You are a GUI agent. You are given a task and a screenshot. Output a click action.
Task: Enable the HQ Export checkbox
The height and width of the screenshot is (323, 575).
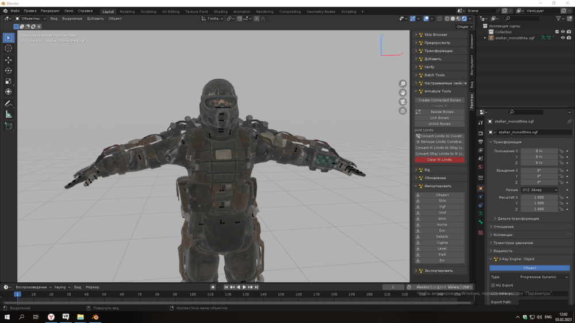click(x=493, y=285)
